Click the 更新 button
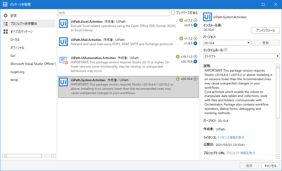282x171 pixels. 265,43
